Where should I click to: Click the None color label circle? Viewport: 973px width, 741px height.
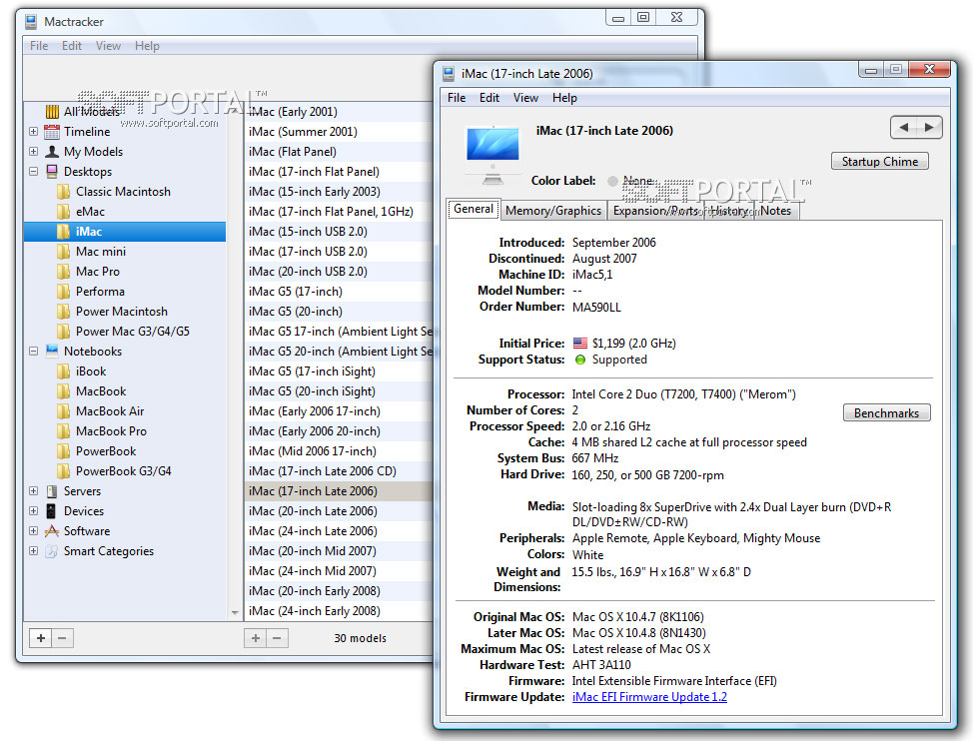[x=612, y=181]
